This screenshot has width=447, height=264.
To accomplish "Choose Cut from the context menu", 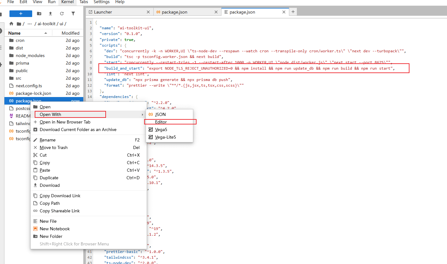I will click(89, 155).
